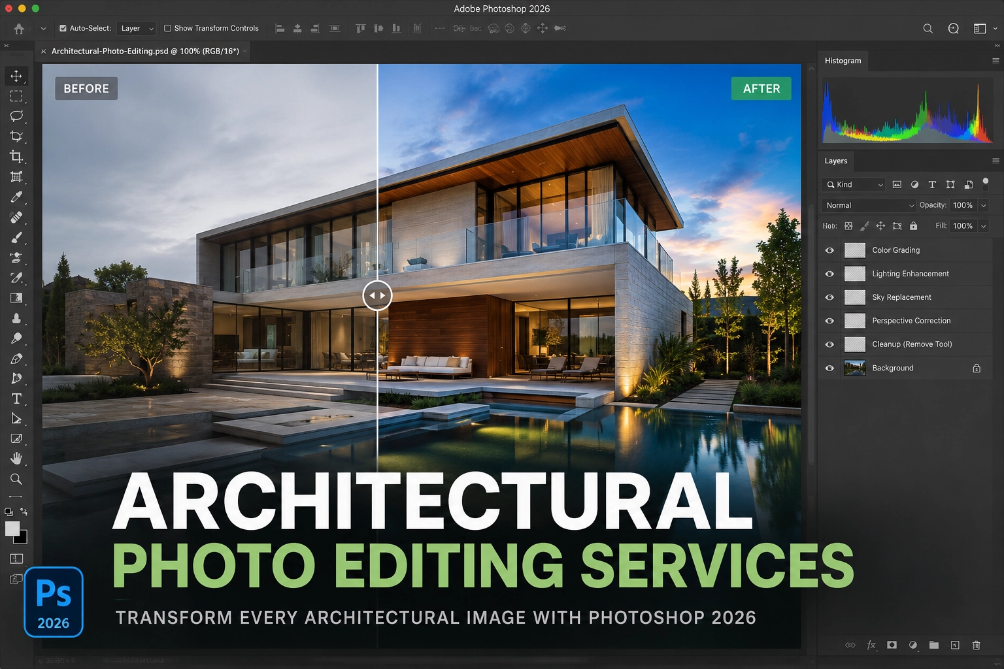The height and width of the screenshot is (669, 1004).
Task: Select the Brush tool
Action: (16, 238)
